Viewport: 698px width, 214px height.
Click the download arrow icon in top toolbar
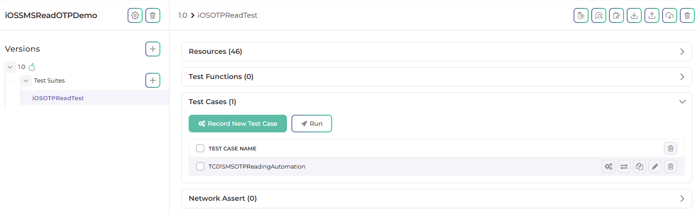click(x=634, y=15)
